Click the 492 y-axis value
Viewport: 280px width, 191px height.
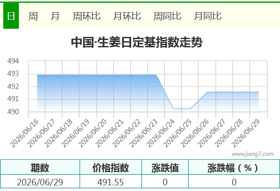[x=13, y=86]
